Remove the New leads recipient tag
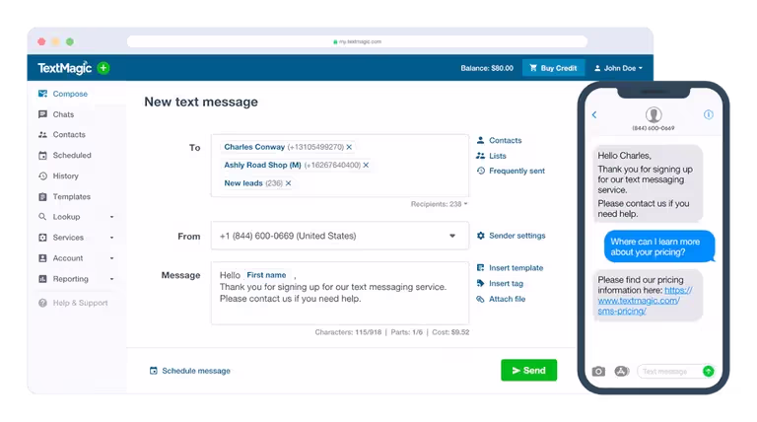 288,182
